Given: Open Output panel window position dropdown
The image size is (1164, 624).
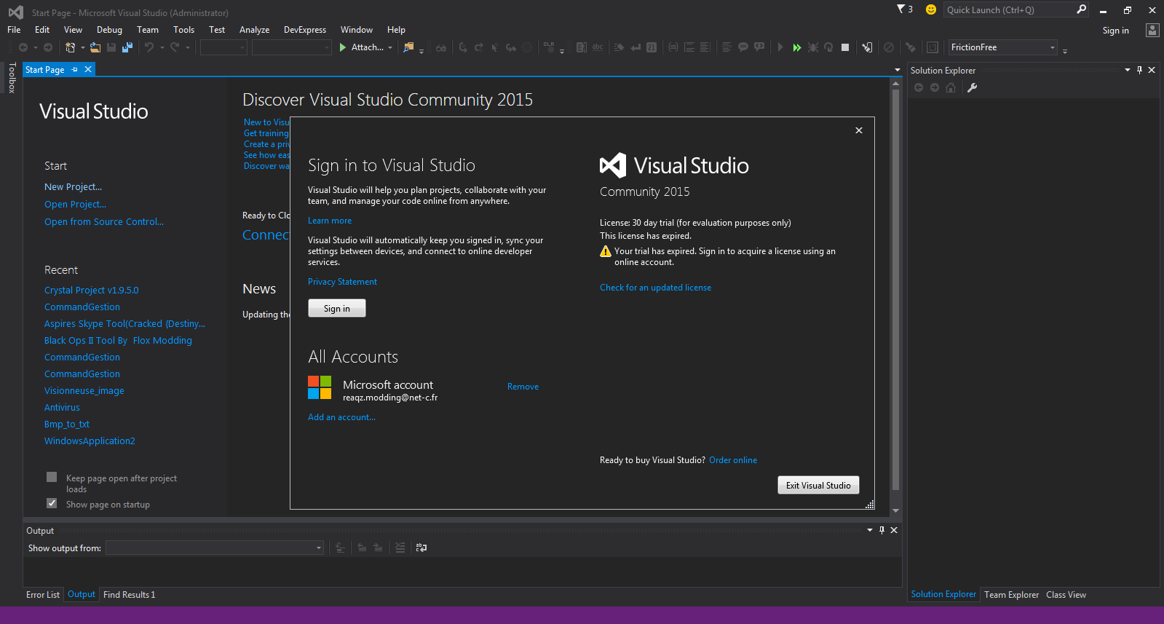Looking at the screenshot, I should click(x=870, y=530).
